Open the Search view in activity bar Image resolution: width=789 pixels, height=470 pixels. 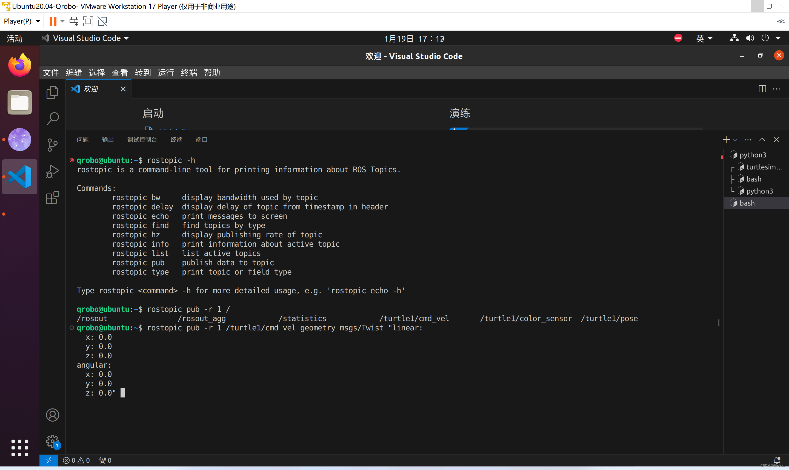pyautogui.click(x=52, y=119)
